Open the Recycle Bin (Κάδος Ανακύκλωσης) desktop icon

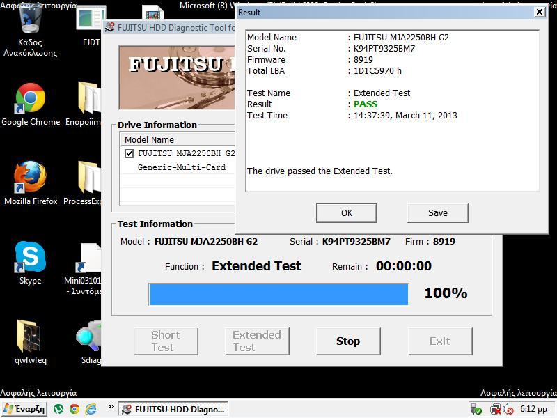click(30, 30)
